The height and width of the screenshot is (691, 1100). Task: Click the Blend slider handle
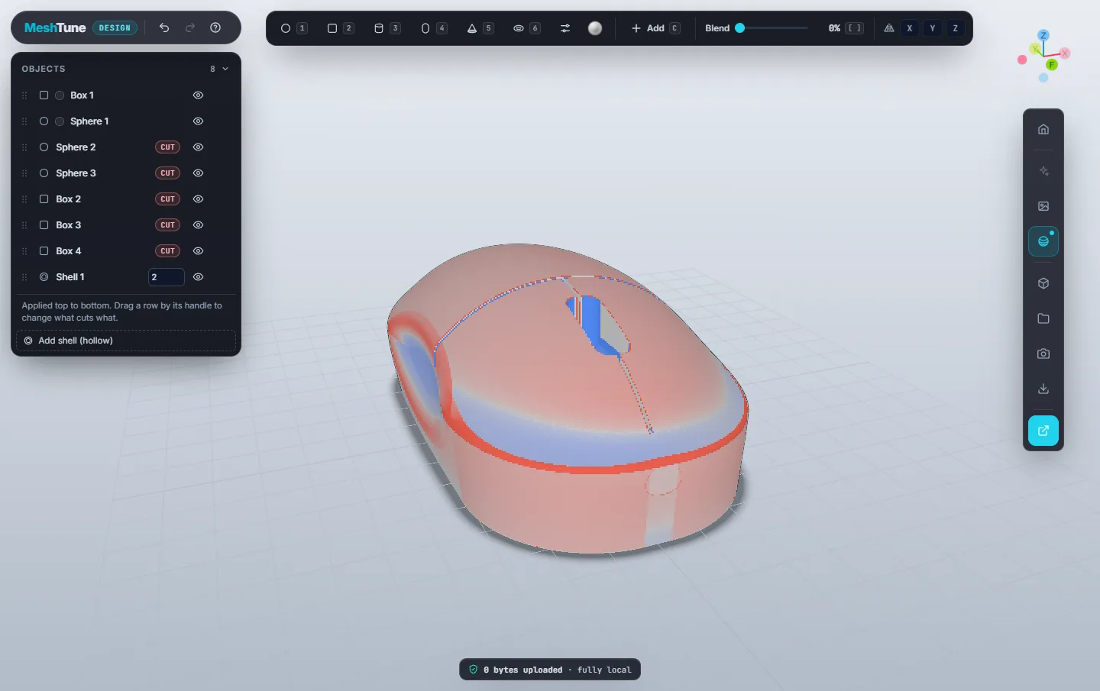739,28
